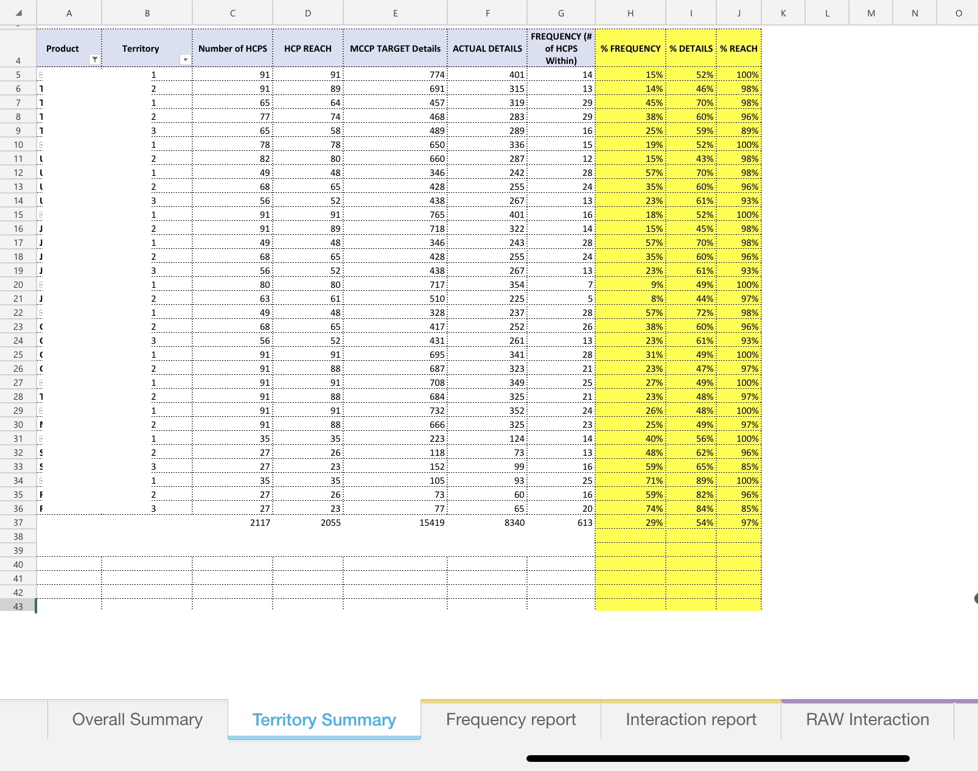Click the Number of HCPS header cell
The height and width of the screenshot is (771, 978).
[x=232, y=48]
